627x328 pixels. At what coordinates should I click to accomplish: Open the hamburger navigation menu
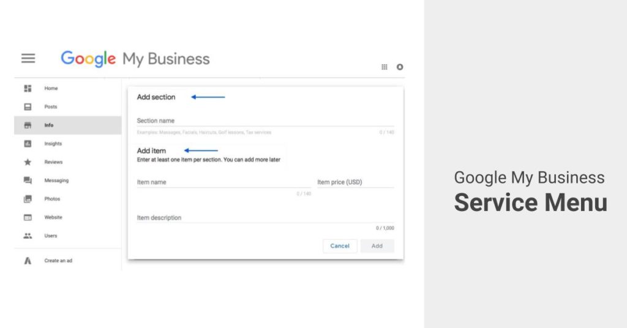point(28,58)
